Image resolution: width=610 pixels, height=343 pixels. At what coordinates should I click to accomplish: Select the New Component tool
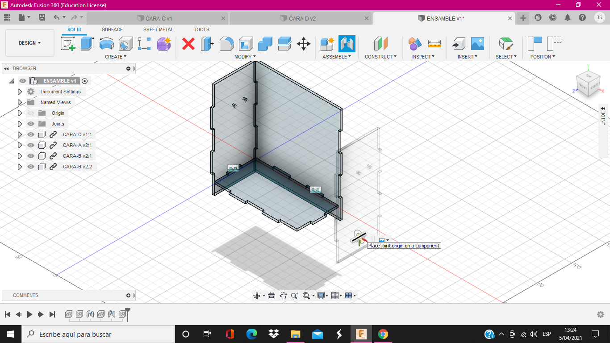tap(327, 44)
